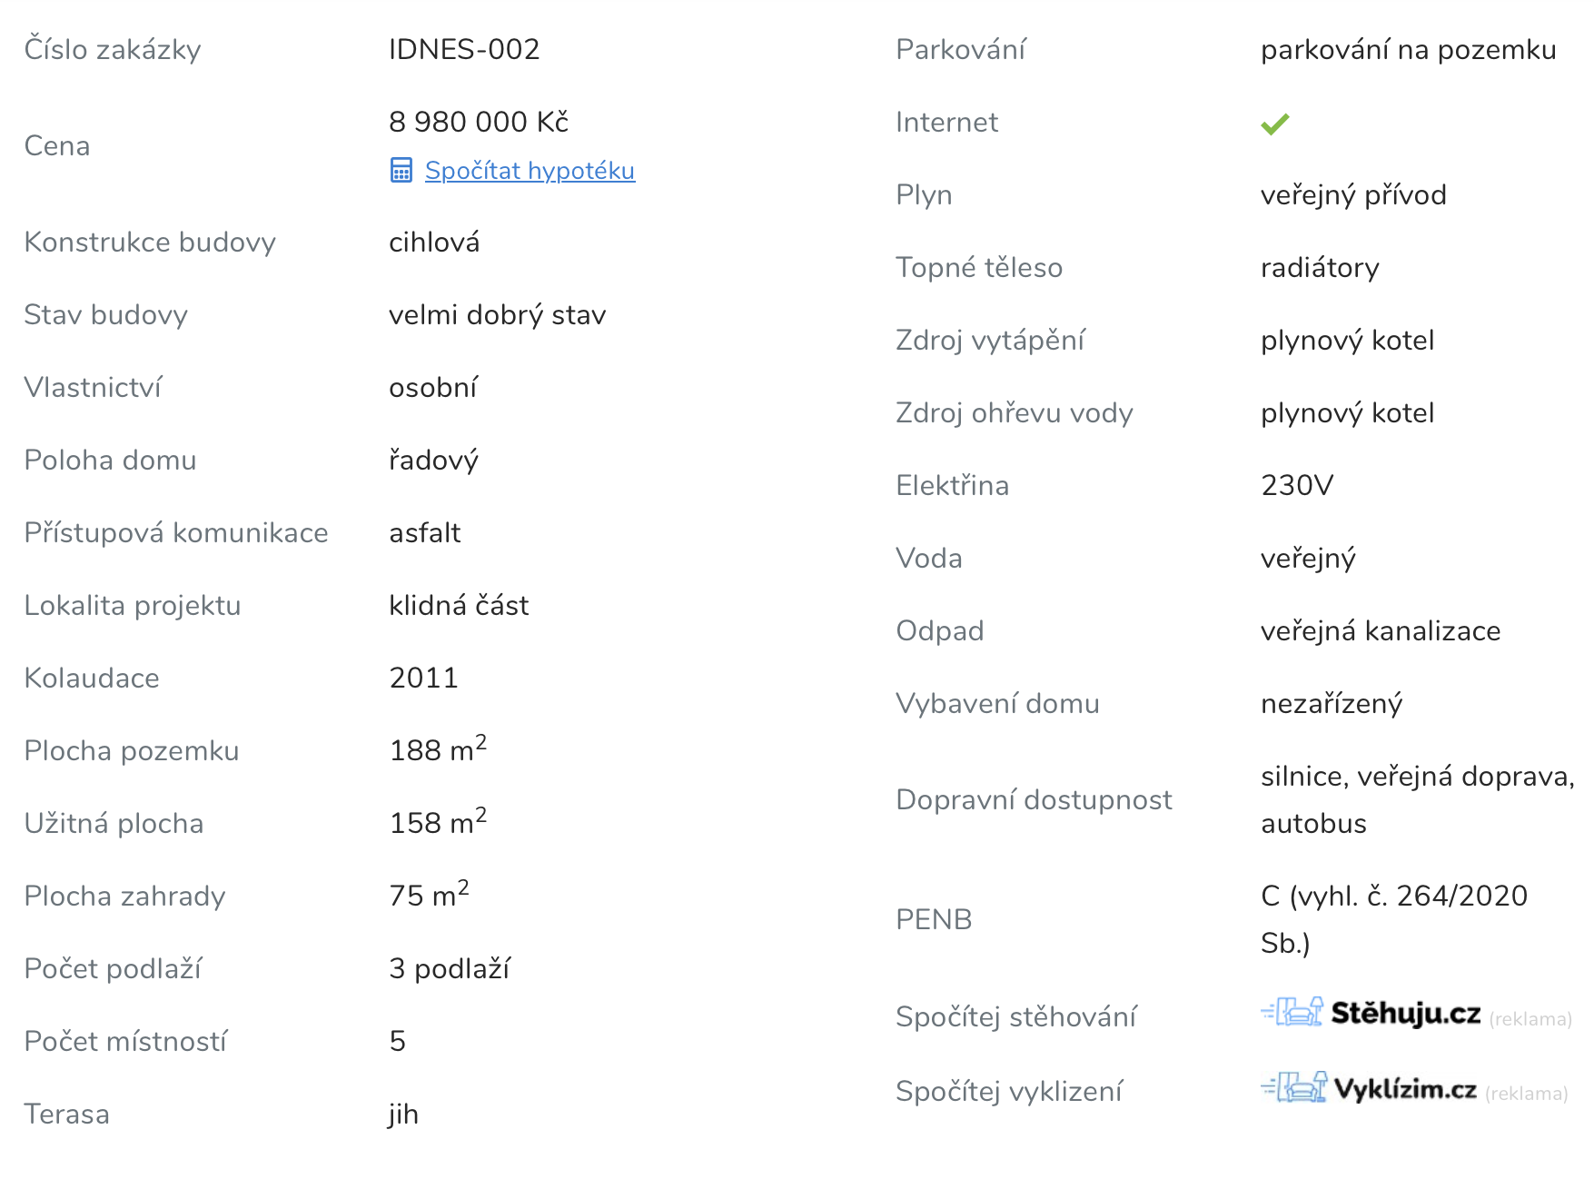Click the Užitná plocha 158 m² value
Viewport: 1594px width, 1179px height.
click(438, 822)
